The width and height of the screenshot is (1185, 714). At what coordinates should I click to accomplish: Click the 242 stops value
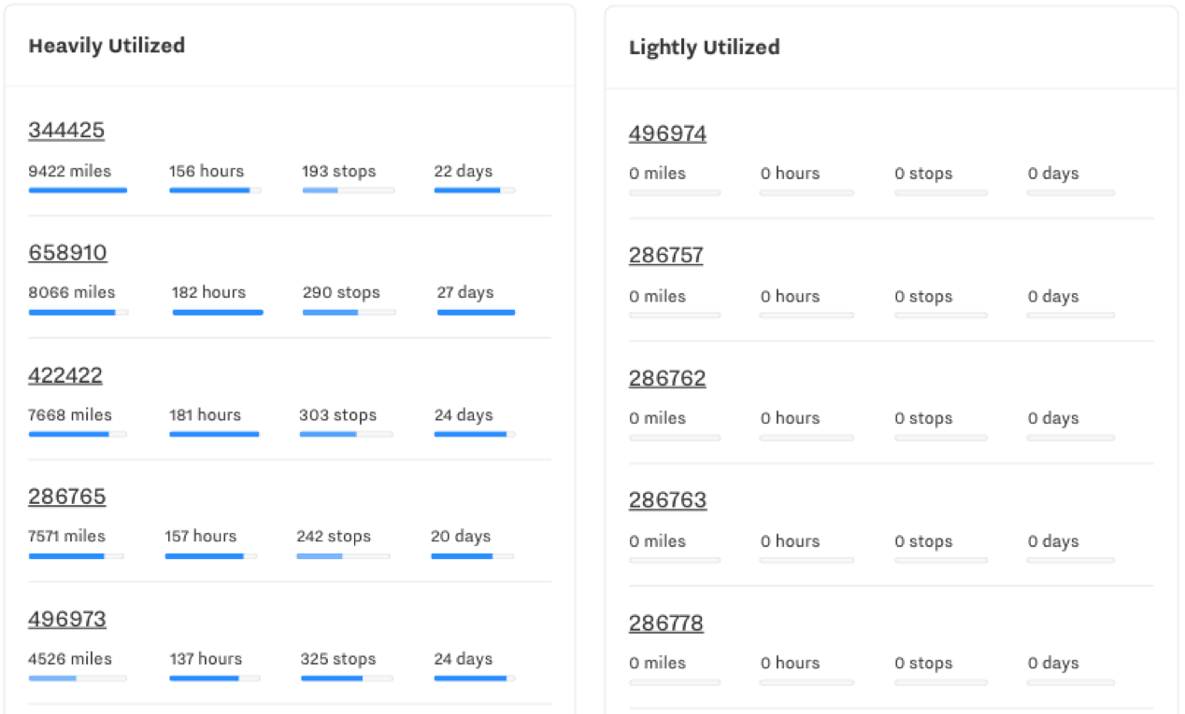click(334, 536)
